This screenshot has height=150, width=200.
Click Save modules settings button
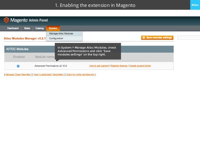[x=157, y=38]
